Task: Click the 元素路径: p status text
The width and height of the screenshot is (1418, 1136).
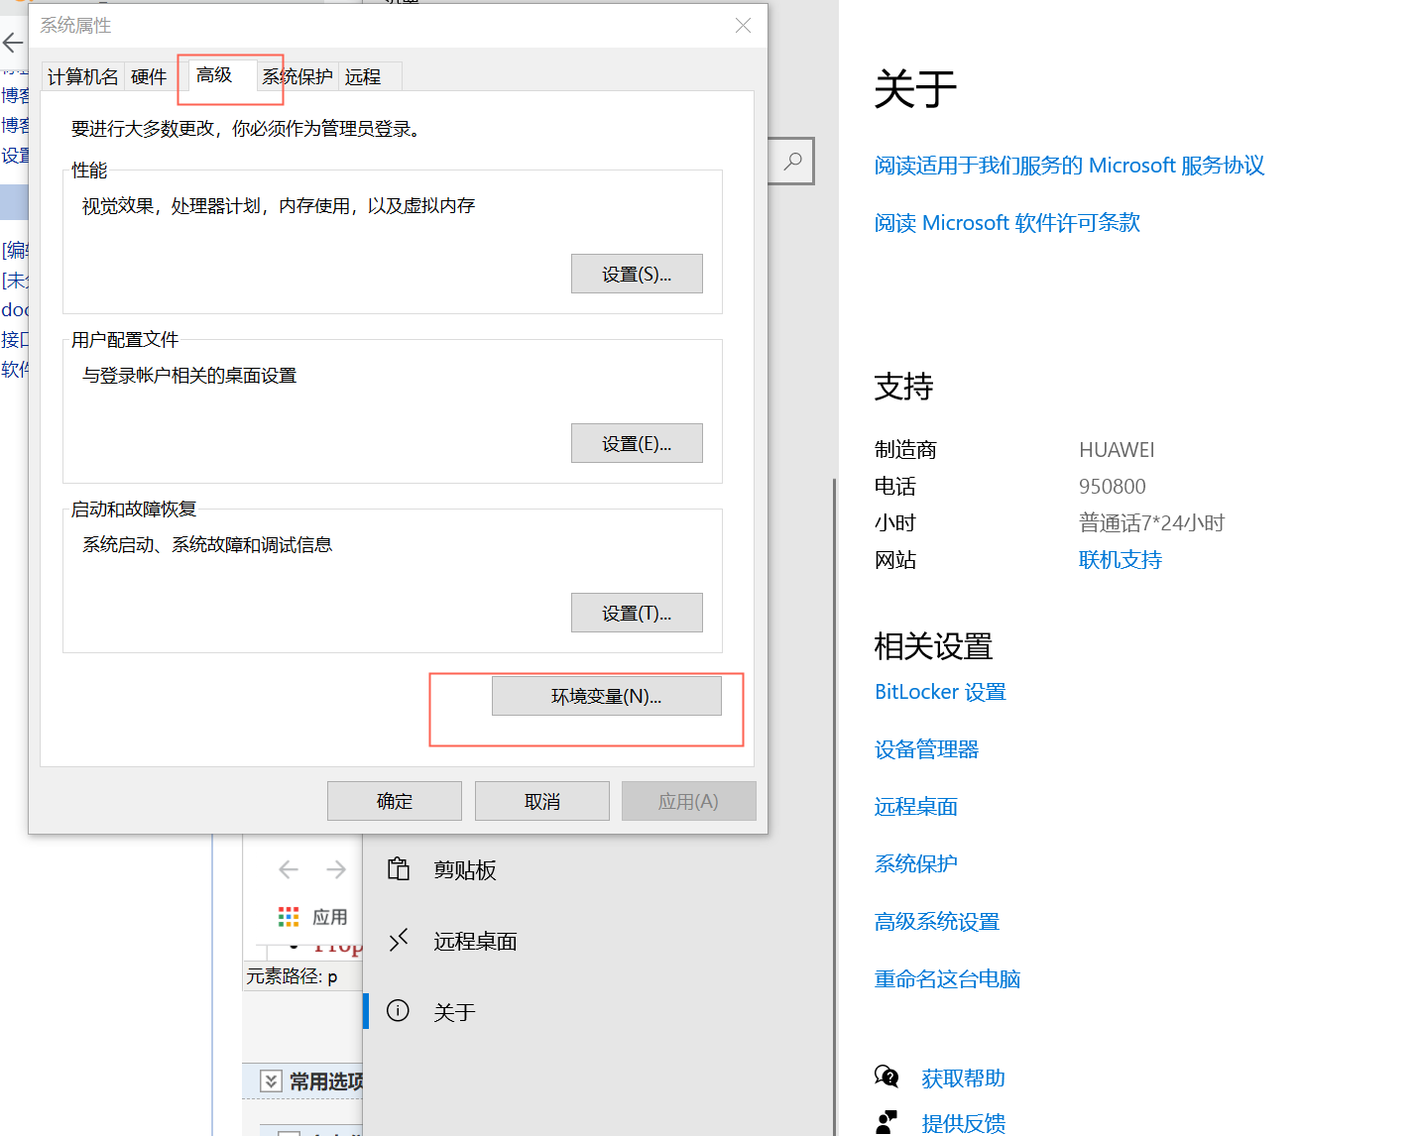Action: [x=292, y=976]
